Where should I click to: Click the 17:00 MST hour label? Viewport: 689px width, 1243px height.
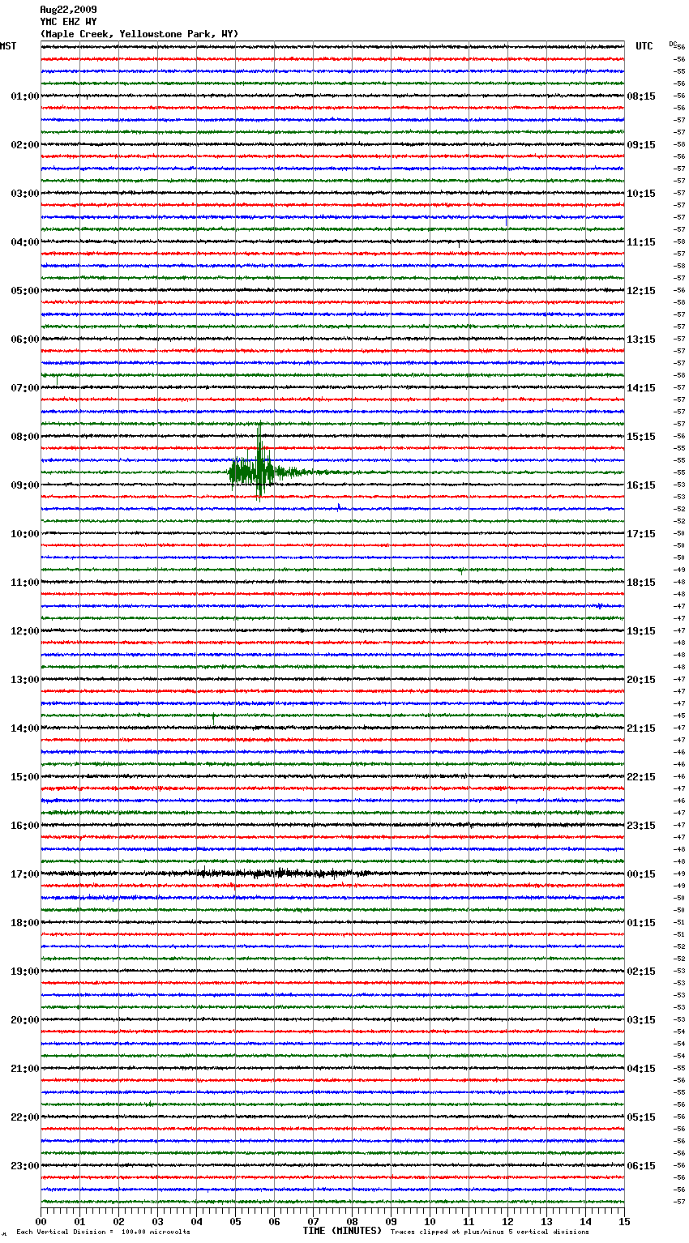(x=25, y=874)
